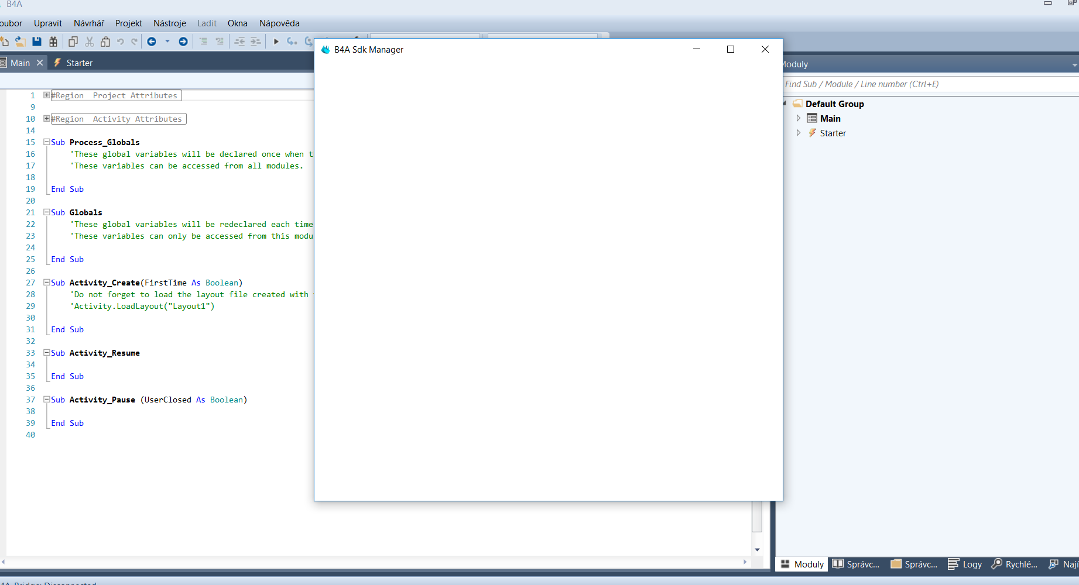Screen dimensions: 1079x585
Task: Uncomment the selected code block
Action: coord(220,42)
